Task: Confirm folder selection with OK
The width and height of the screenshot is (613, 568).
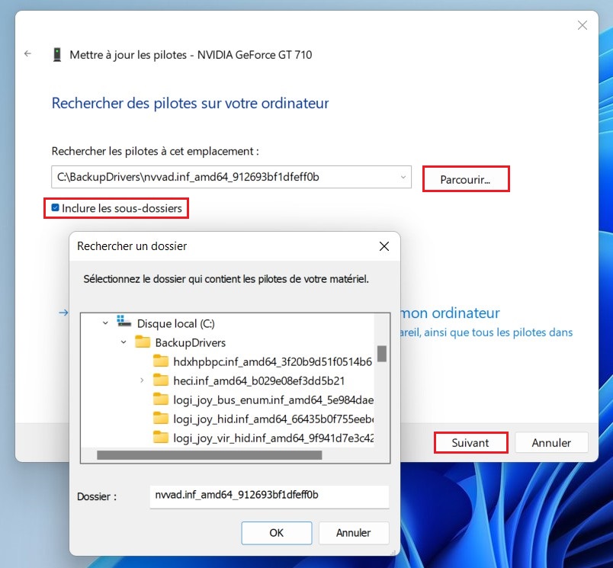Action: tap(277, 533)
